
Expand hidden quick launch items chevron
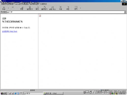click(x=21, y=93)
